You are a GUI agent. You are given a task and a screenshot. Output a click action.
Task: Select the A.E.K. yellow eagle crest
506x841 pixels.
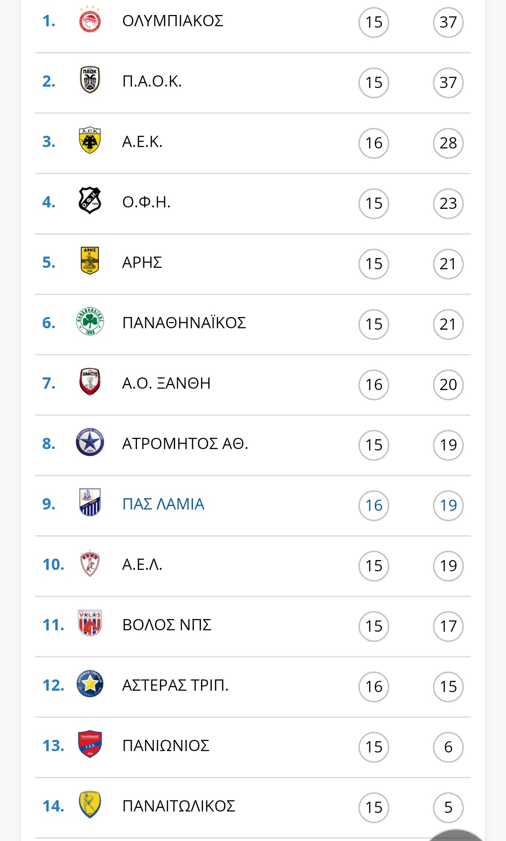[90, 140]
